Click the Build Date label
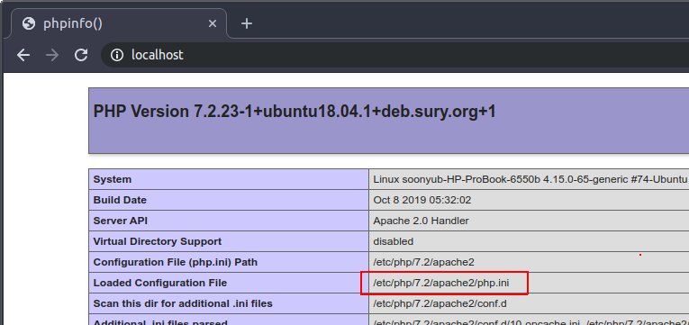The height and width of the screenshot is (325, 689). (x=120, y=200)
